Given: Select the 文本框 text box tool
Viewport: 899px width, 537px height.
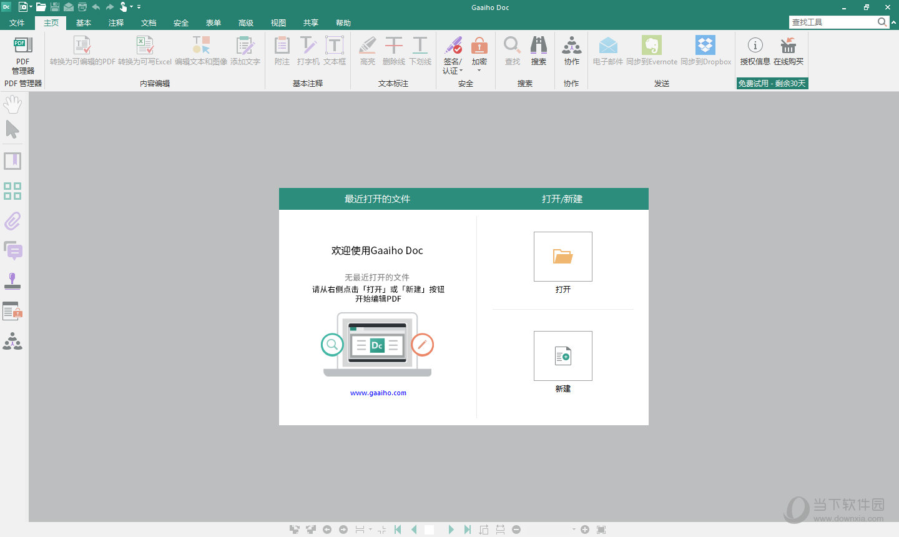Looking at the screenshot, I should (x=335, y=51).
